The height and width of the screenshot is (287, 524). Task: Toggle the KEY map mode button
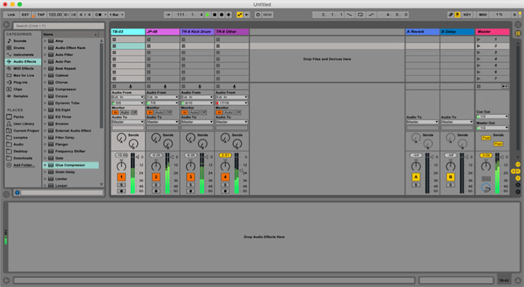(467, 14)
